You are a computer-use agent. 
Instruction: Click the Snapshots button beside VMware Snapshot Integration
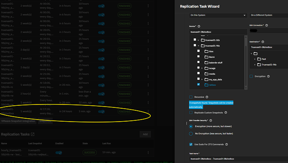point(45,121)
